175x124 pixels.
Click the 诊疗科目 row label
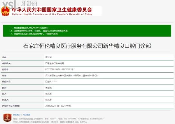(x=7, y=82)
